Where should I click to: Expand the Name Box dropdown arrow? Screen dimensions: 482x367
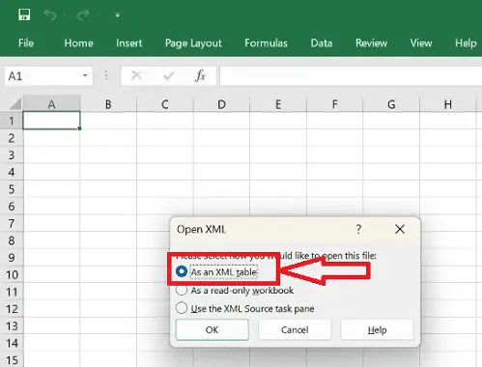(x=85, y=75)
